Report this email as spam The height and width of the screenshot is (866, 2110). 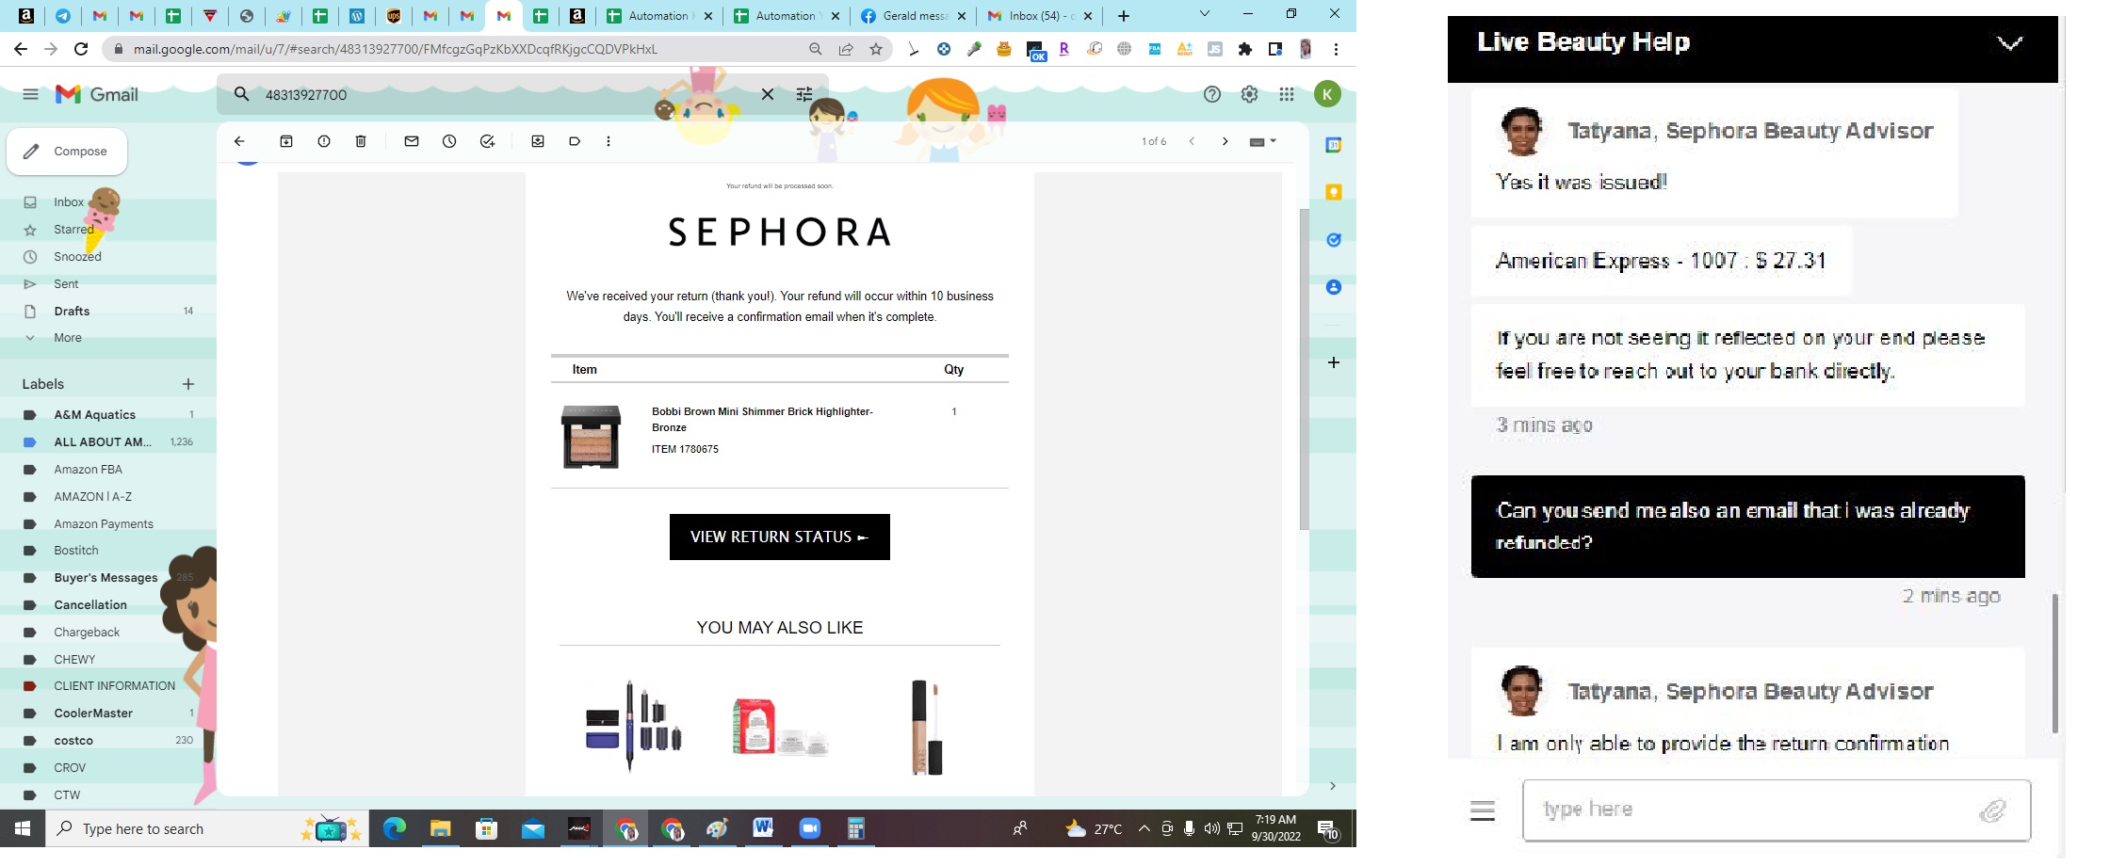click(324, 141)
